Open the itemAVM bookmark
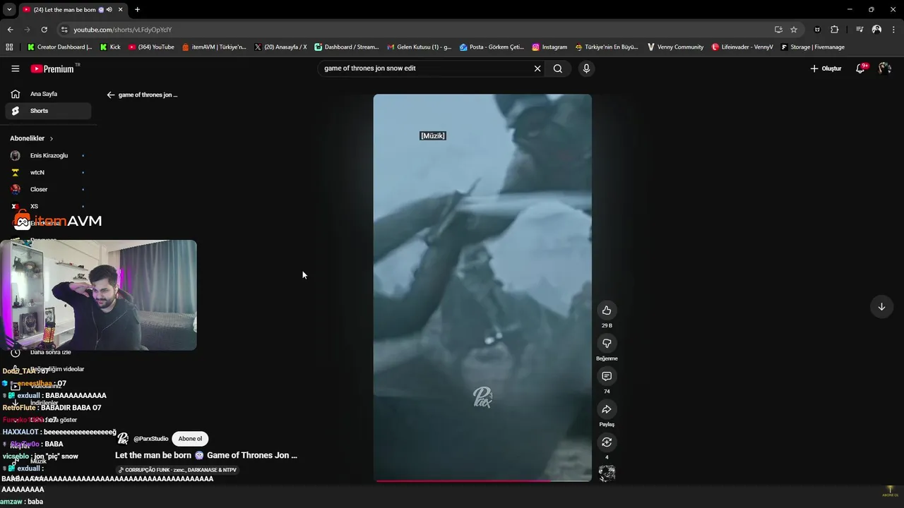Screen dimensions: 904x508 click(214, 47)
